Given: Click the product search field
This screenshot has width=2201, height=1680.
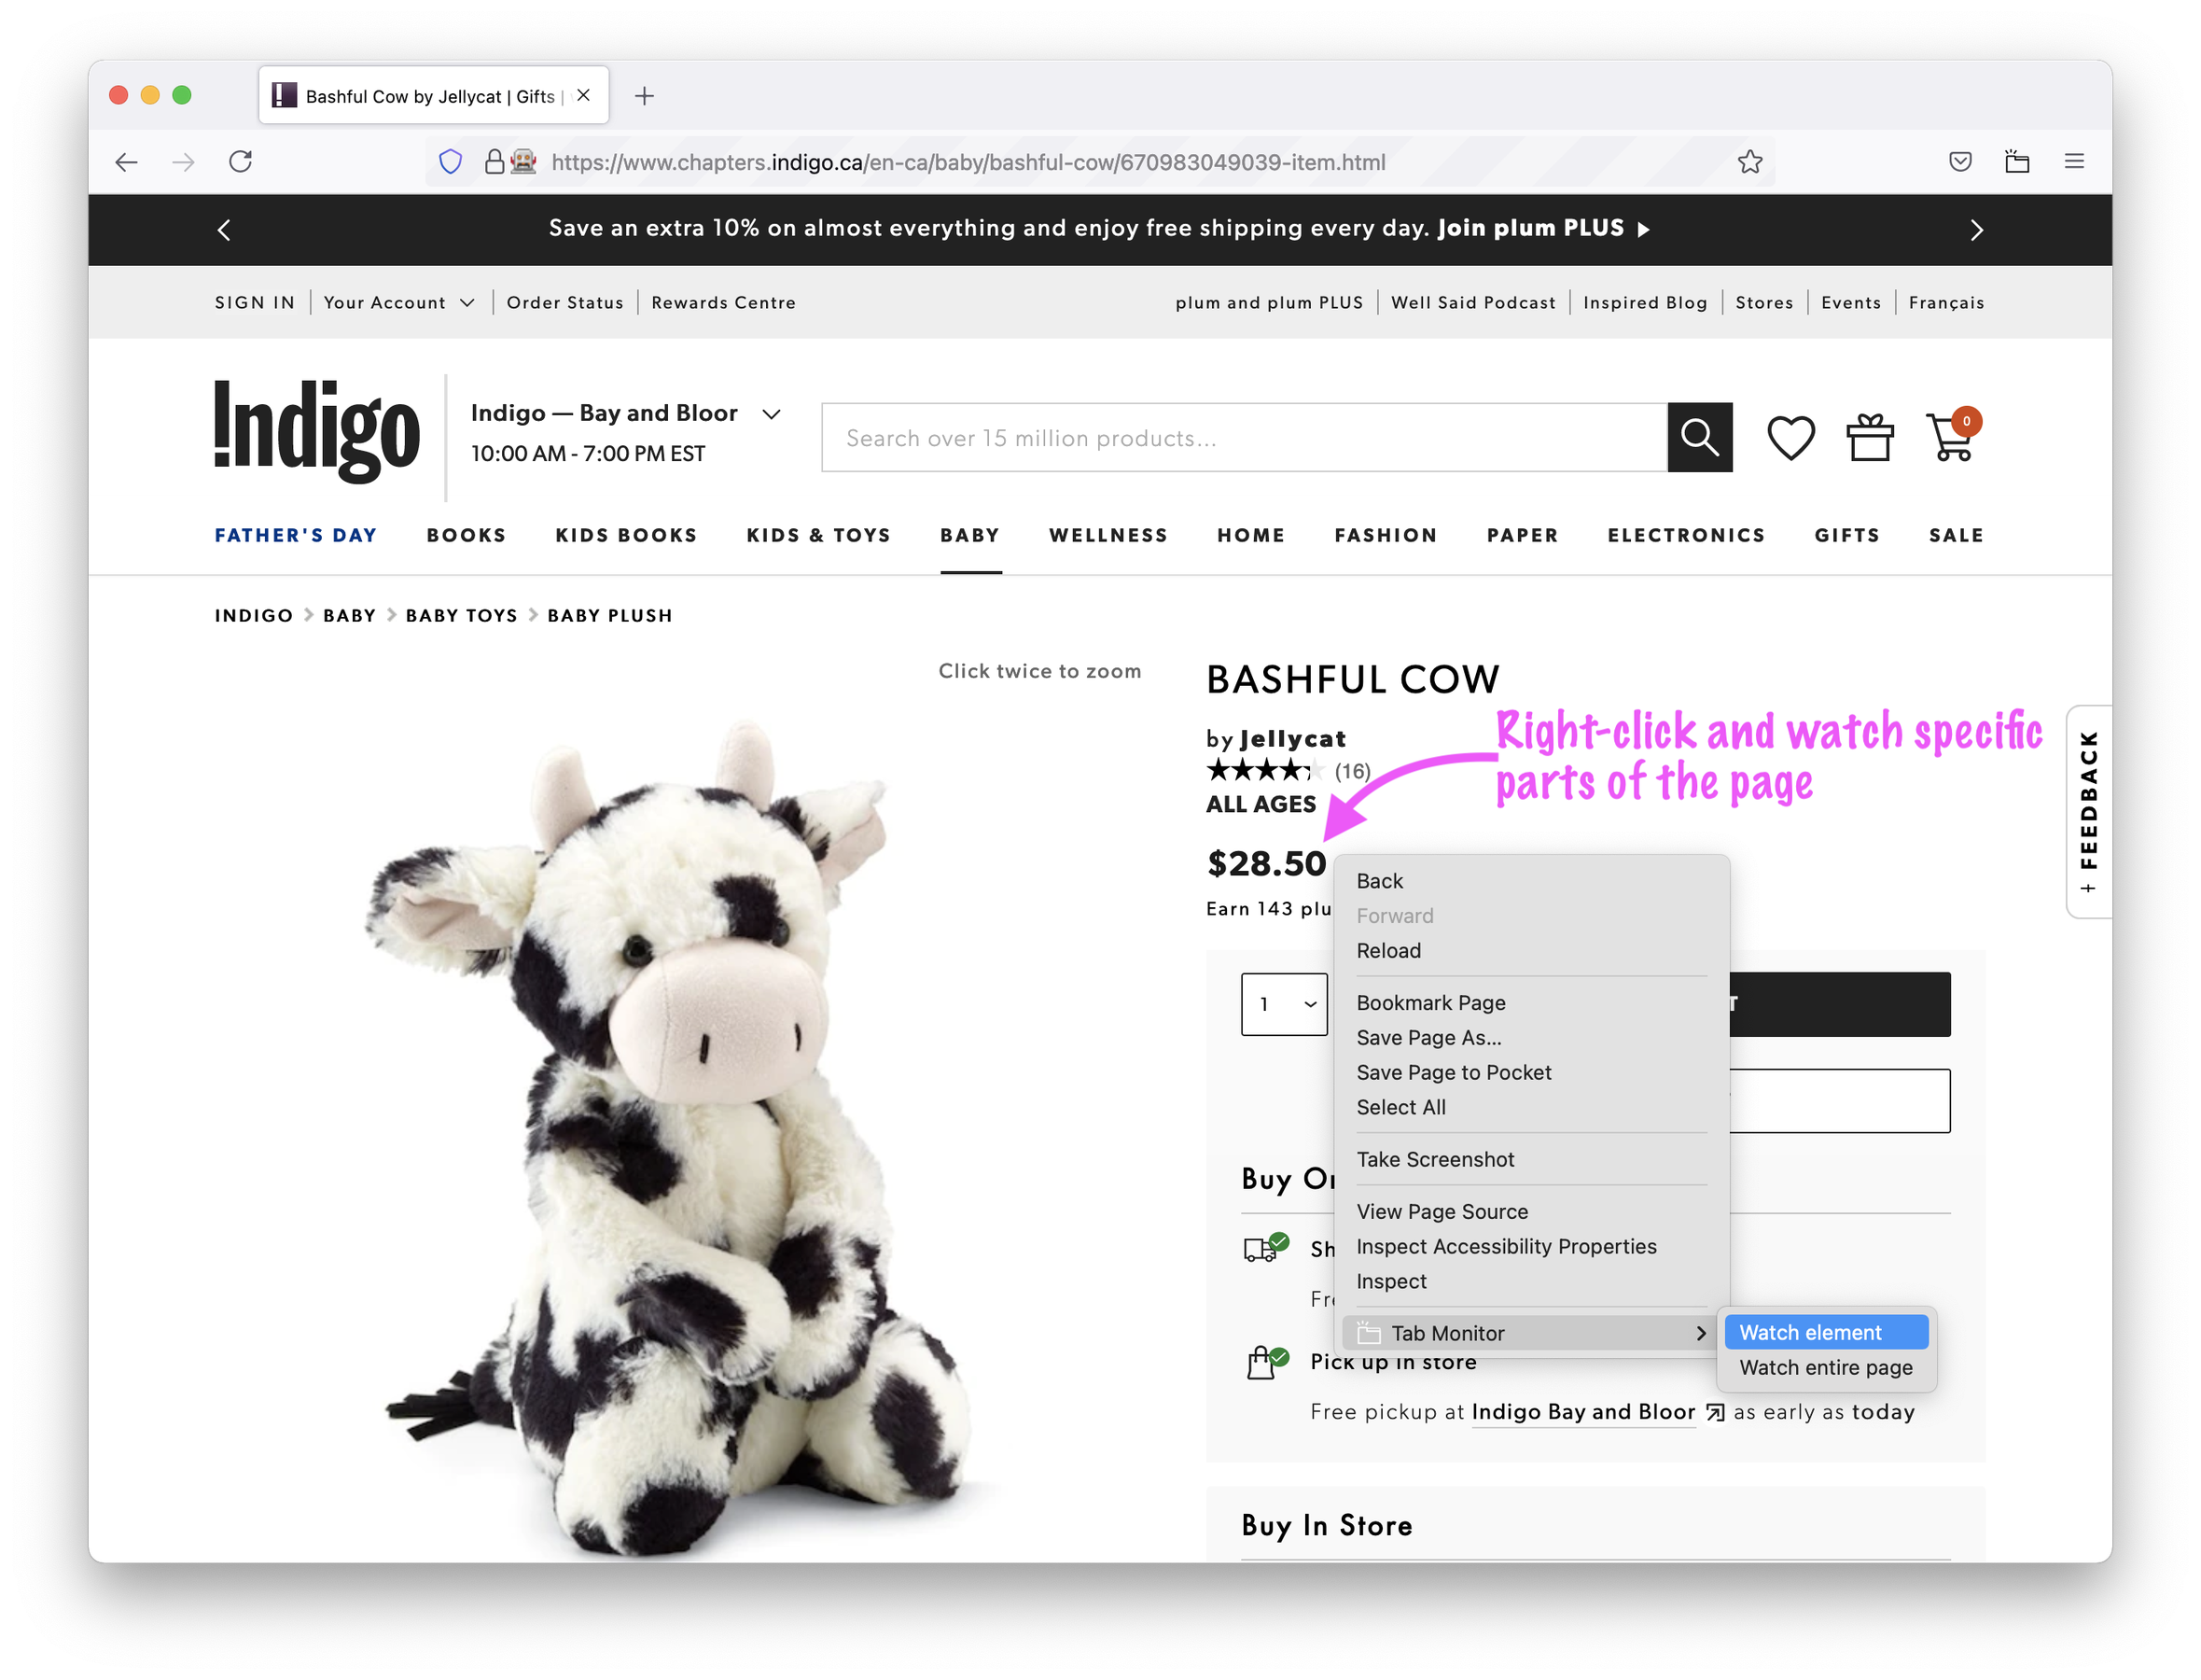Looking at the screenshot, I should tap(1245, 438).
